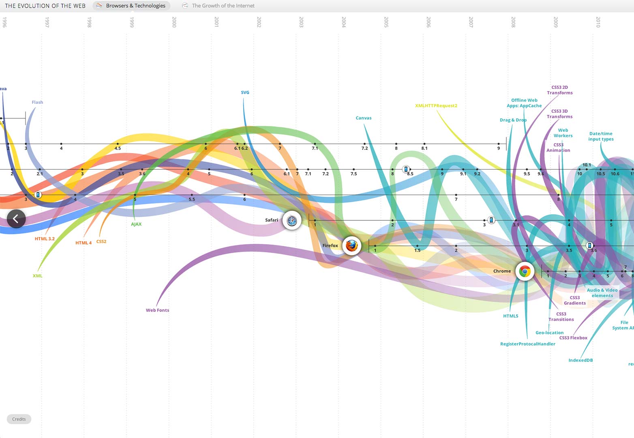Select the Audio & Video elements label
Viewport: 634px width, 438px height.
(602, 293)
